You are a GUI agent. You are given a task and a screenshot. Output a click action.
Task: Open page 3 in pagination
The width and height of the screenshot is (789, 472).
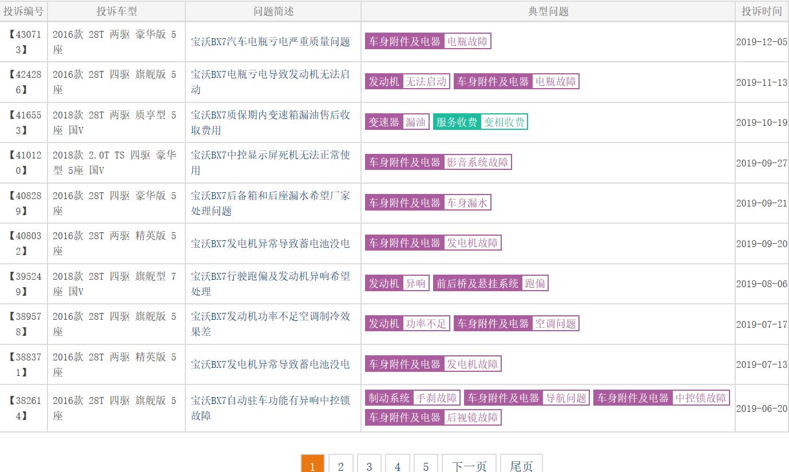pos(369,466)
